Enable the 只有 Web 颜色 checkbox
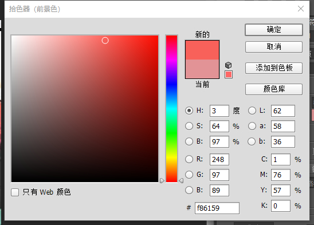The width and height of the screenshot is (314, 225). click(15, 192)
